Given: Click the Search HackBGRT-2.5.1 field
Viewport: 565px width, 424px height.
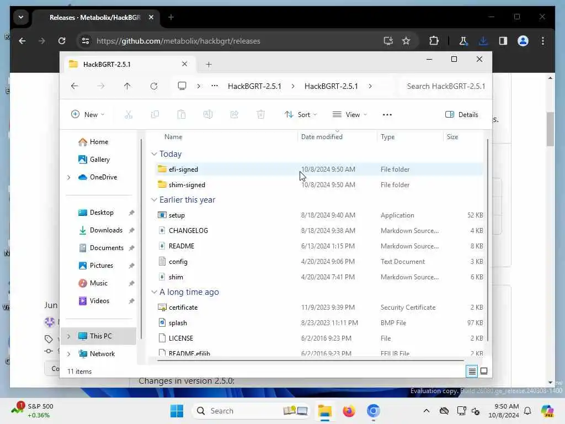Looking at the screenshot, I should (x=446, y=86).
